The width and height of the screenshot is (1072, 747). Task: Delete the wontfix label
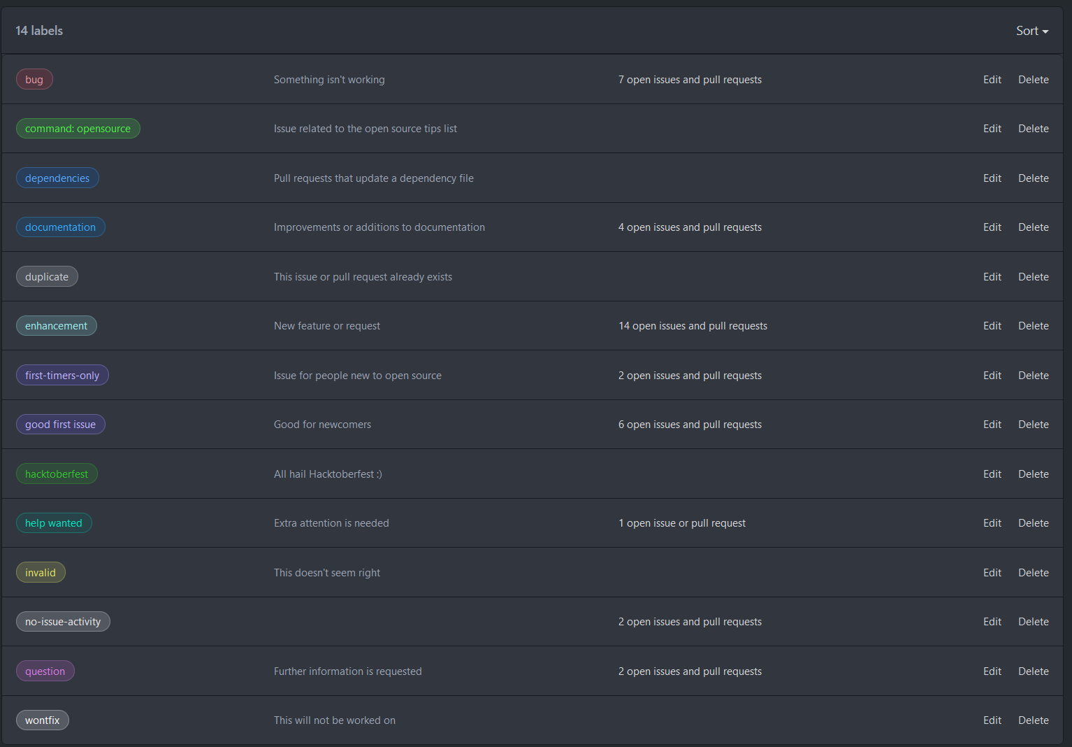coord(1034,720)
